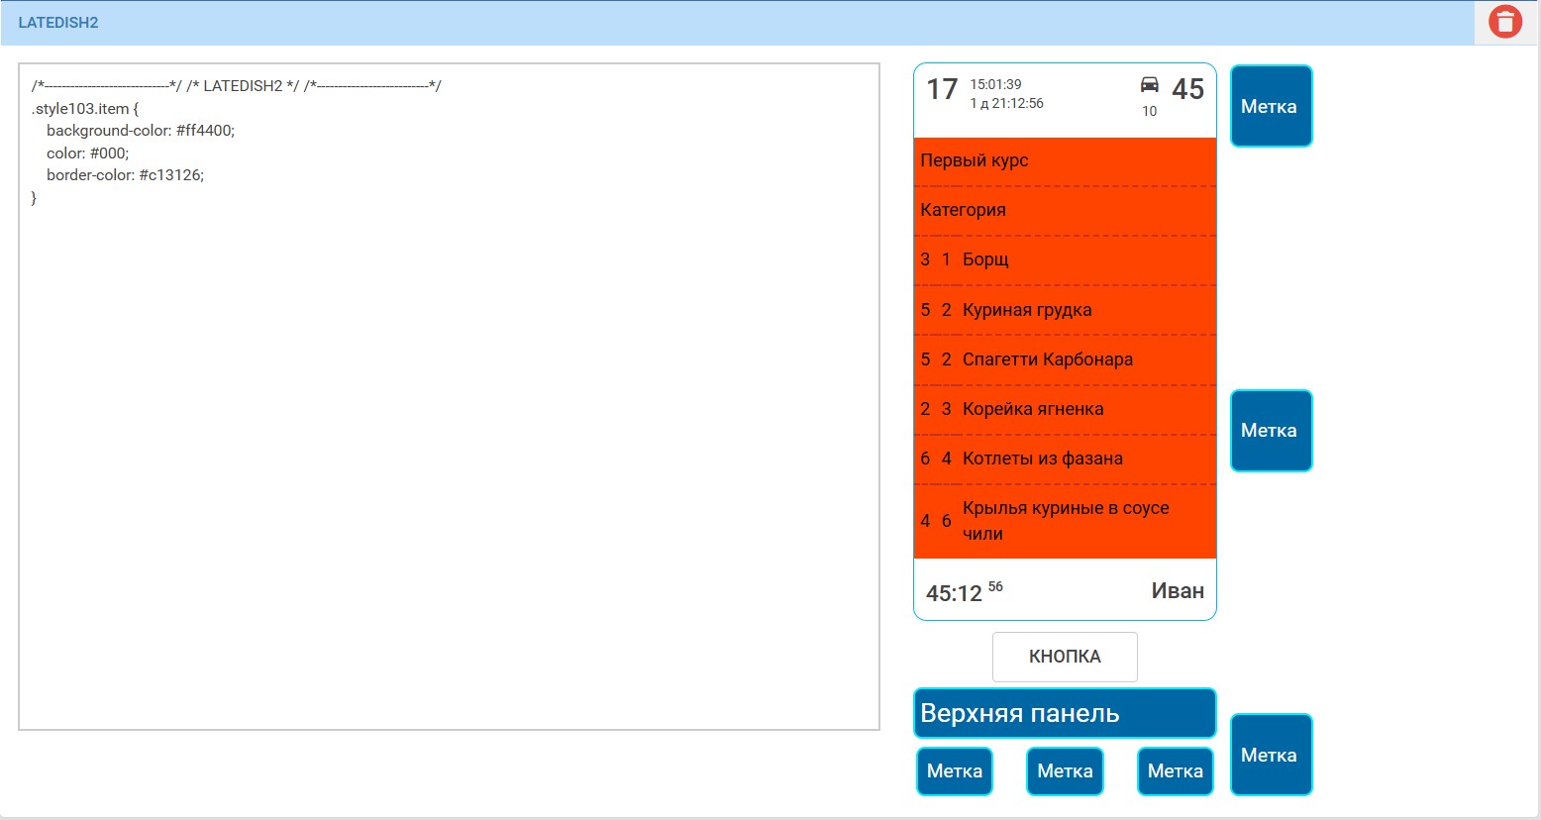
Task: Click leftmost small Метка under Верхняя панель
Action: (954, 771)
